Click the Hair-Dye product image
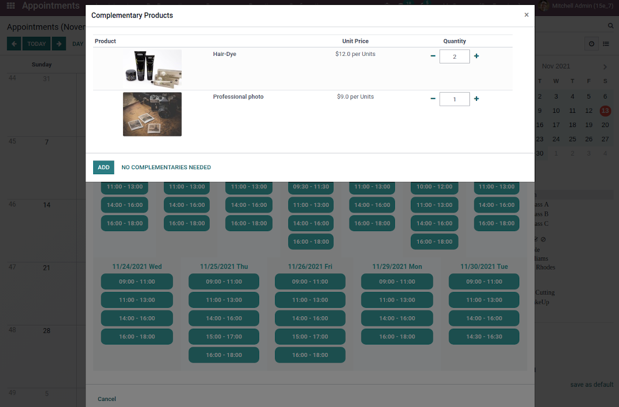 coord(152,69)
